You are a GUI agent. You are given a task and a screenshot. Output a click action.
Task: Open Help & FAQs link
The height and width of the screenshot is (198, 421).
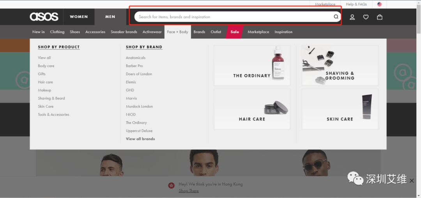tap(356, 4)
